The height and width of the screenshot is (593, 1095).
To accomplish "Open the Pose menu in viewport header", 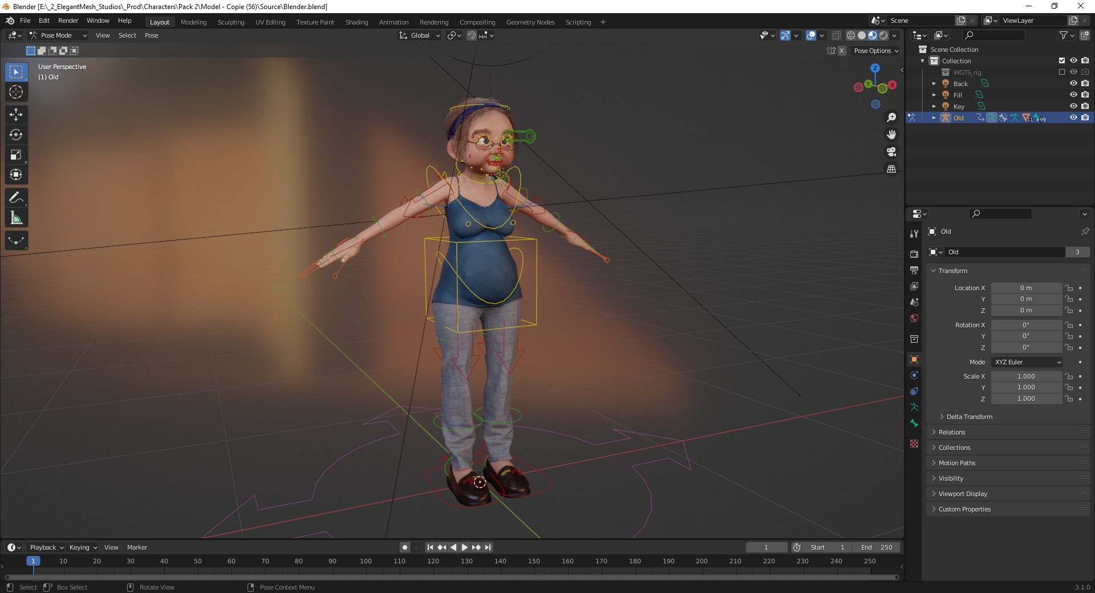I will (152, 35).
